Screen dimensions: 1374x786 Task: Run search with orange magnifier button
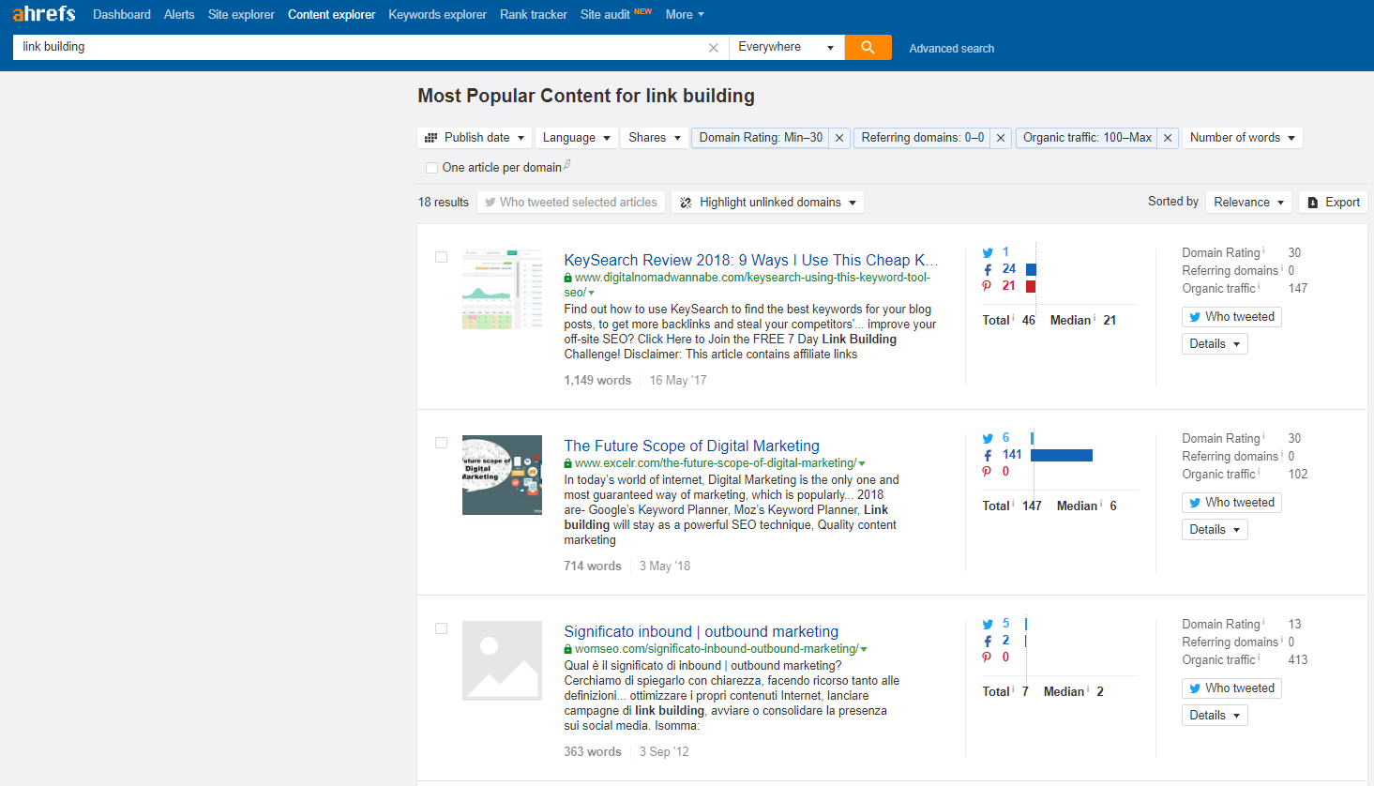click(x=868, y=47)
